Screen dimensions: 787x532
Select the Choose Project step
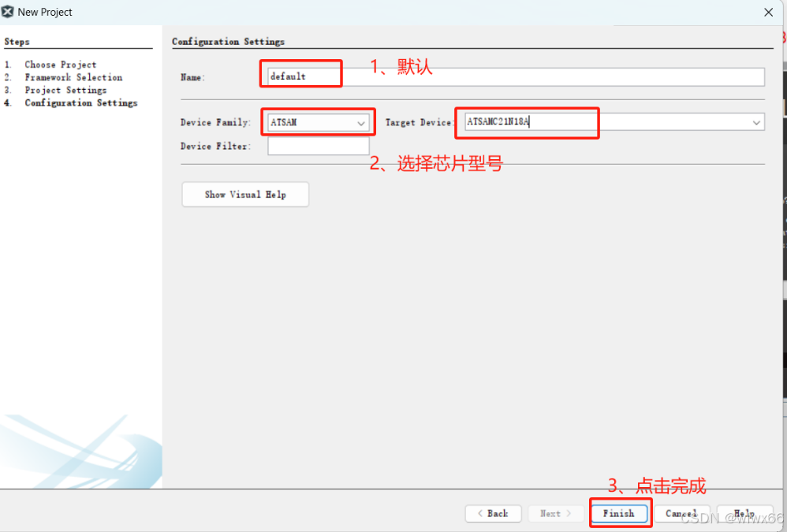pos(61,64)
